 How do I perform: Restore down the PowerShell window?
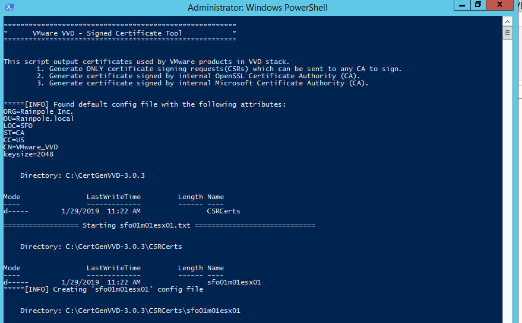click(x=477, y=5)
